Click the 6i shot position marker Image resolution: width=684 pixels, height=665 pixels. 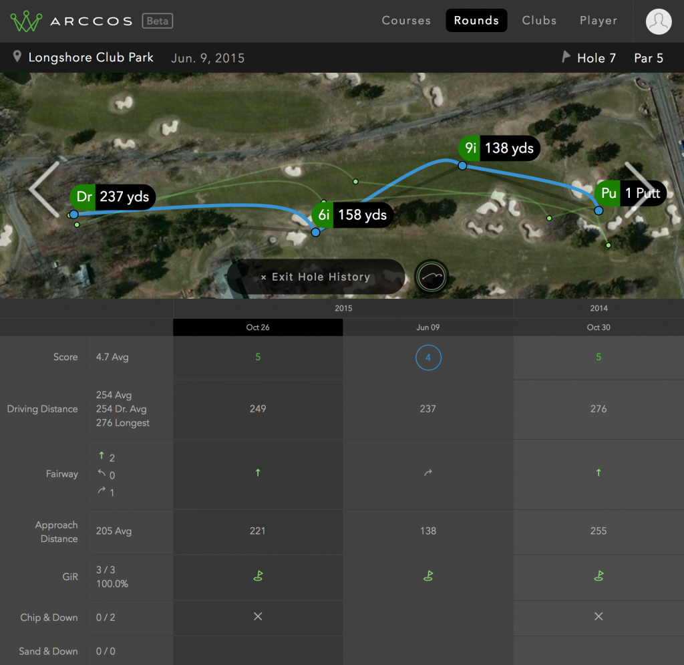(x=315, y=232)
